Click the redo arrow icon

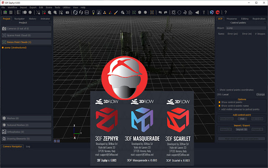(166, 12)
